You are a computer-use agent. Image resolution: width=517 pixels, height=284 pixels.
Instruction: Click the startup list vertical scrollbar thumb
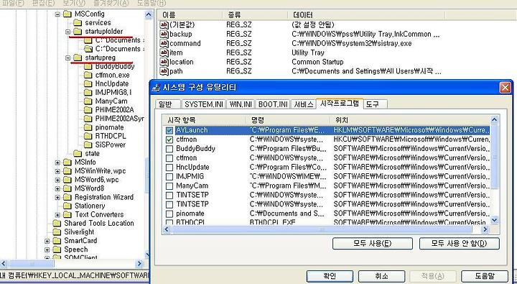coord(494,157)
